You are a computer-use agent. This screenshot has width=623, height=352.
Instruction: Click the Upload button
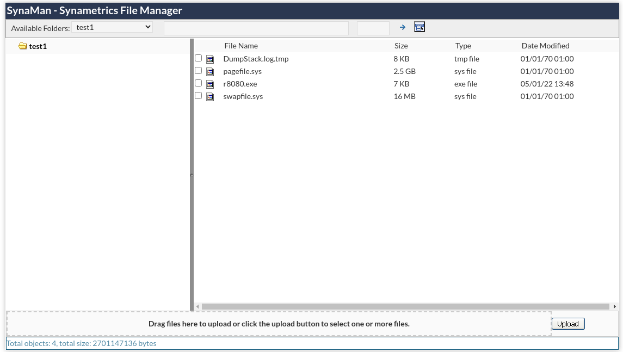click(568, 324)
